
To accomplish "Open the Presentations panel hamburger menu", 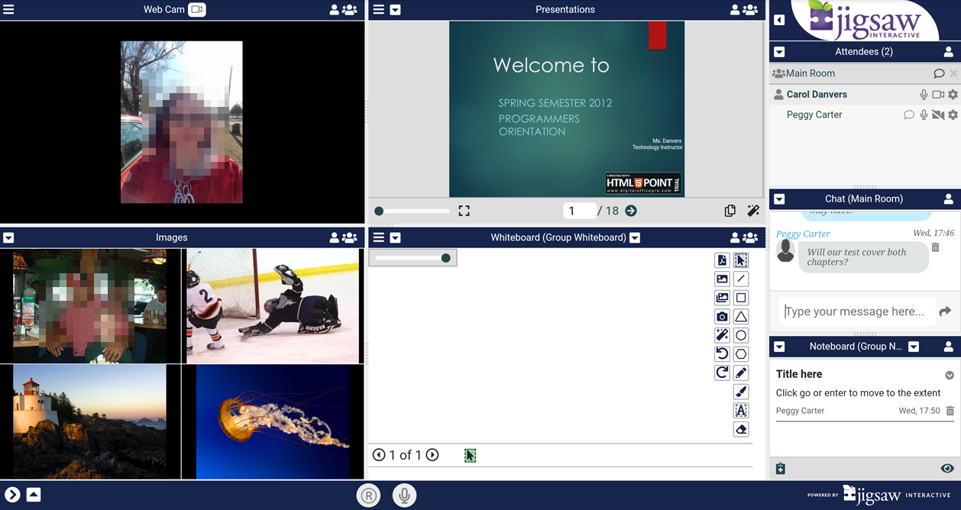I will tap(378, 10).
